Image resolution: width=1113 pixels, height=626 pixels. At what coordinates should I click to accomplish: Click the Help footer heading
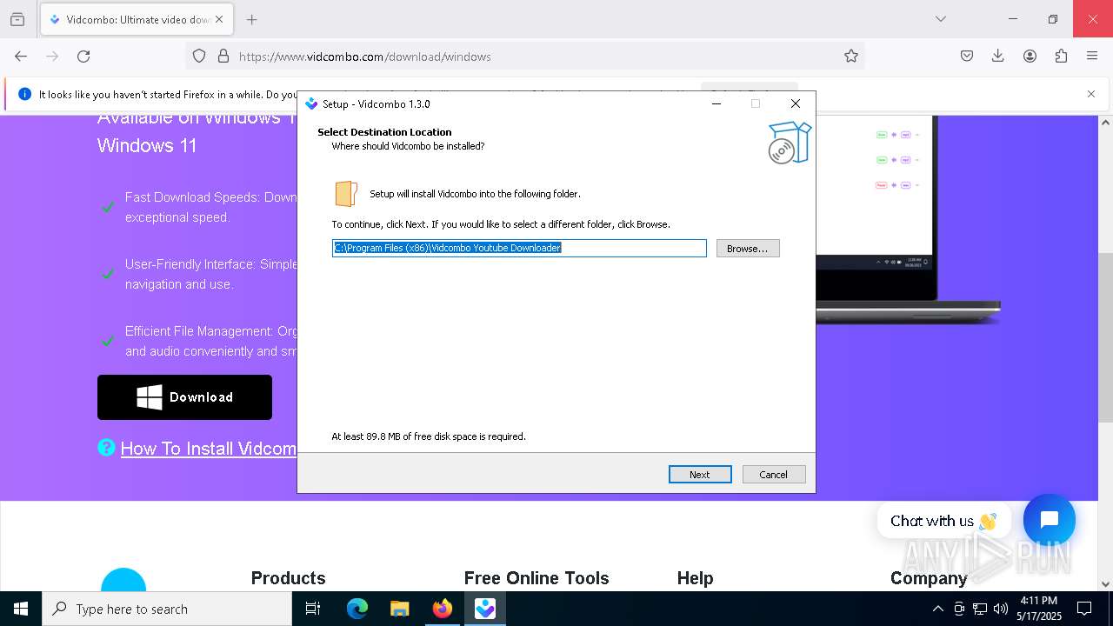[x=695, y=578]
